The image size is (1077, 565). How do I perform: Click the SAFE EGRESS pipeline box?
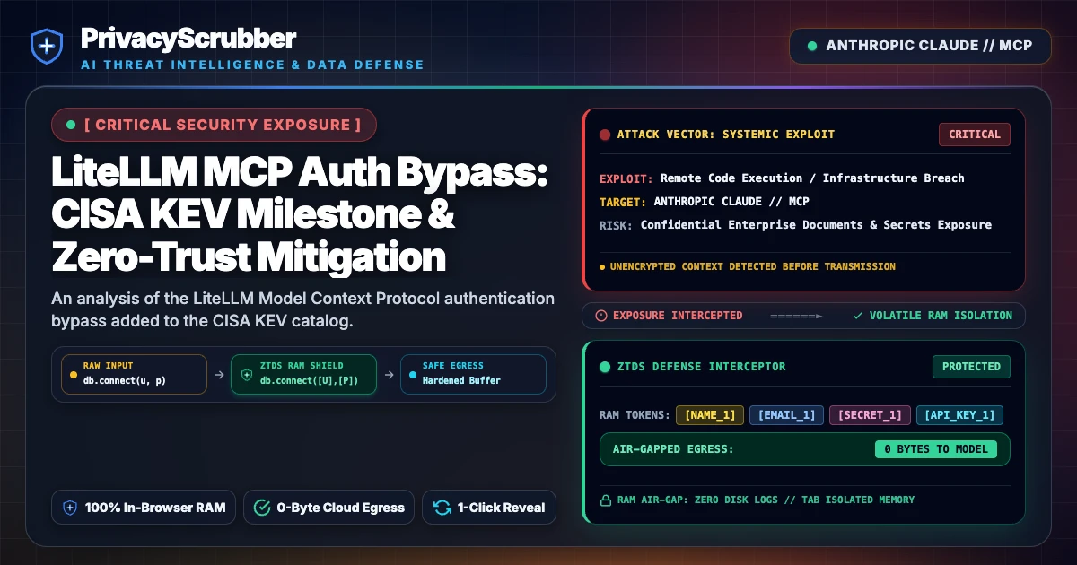click(x=473, y=373)
